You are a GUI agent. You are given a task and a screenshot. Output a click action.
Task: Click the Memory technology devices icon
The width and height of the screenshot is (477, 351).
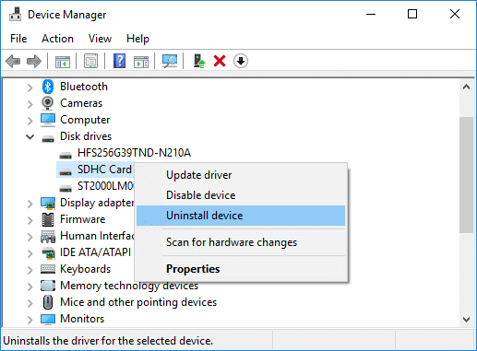[x=48, y=286]
